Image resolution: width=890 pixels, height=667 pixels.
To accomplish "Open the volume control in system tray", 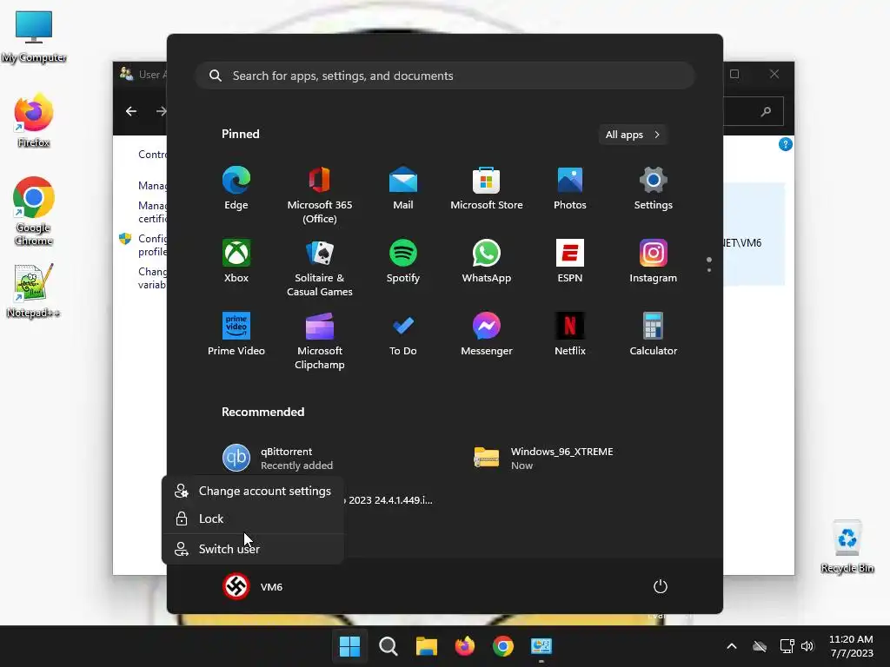I will click(807, 646).
